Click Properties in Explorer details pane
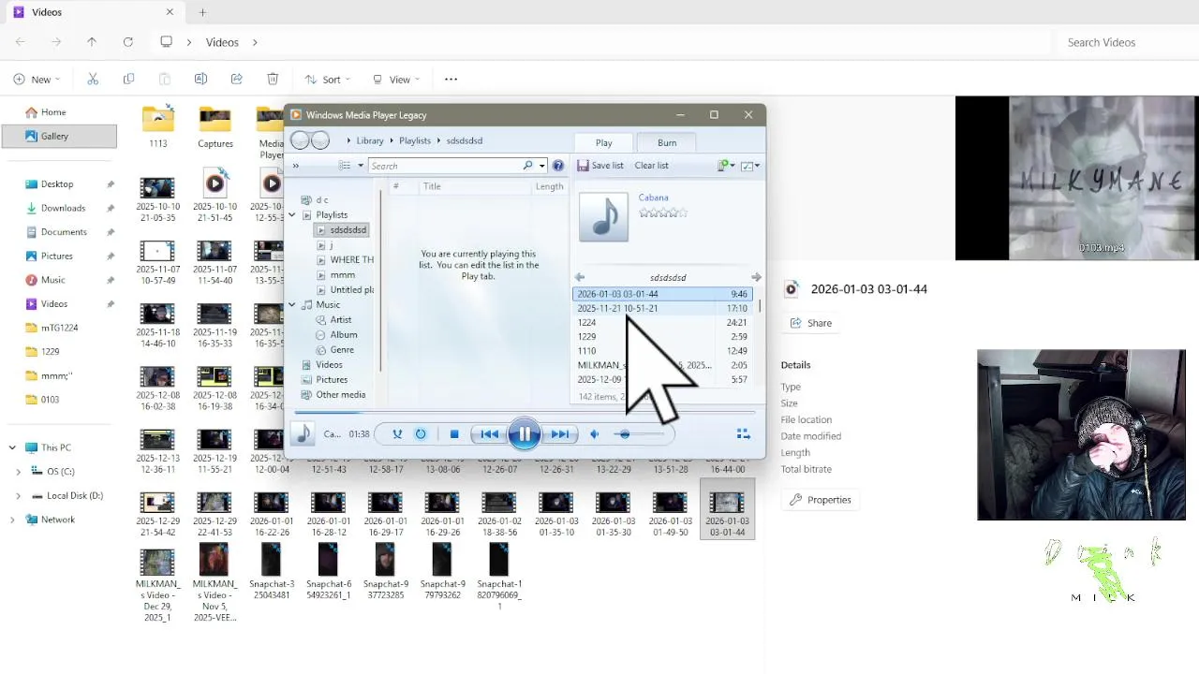 click(821, 500)
